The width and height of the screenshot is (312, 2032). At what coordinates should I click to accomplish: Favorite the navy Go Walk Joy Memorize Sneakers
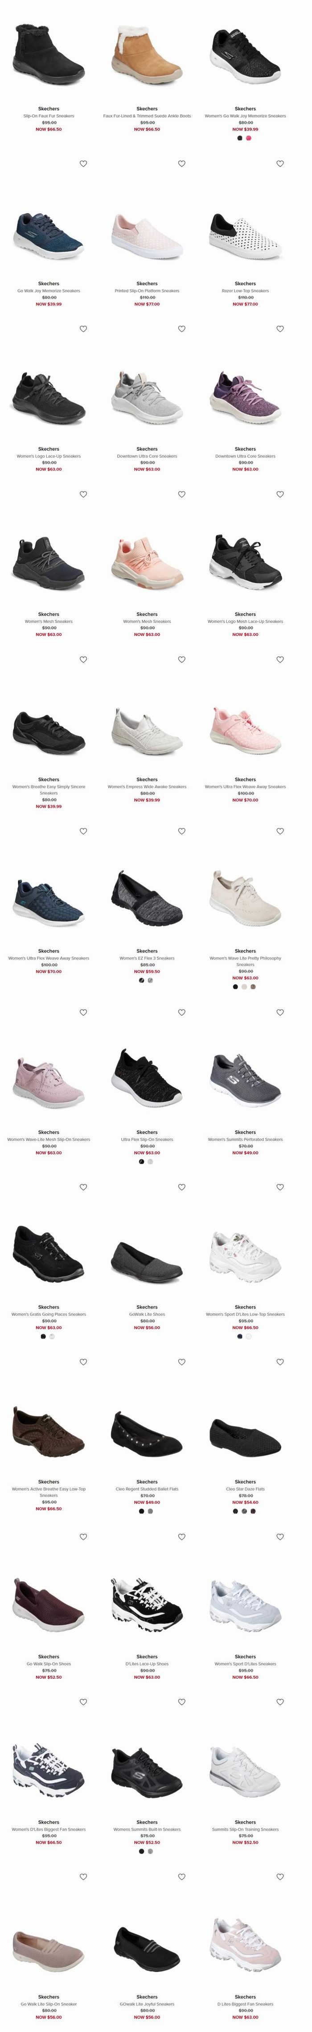(x=83, y=163)
